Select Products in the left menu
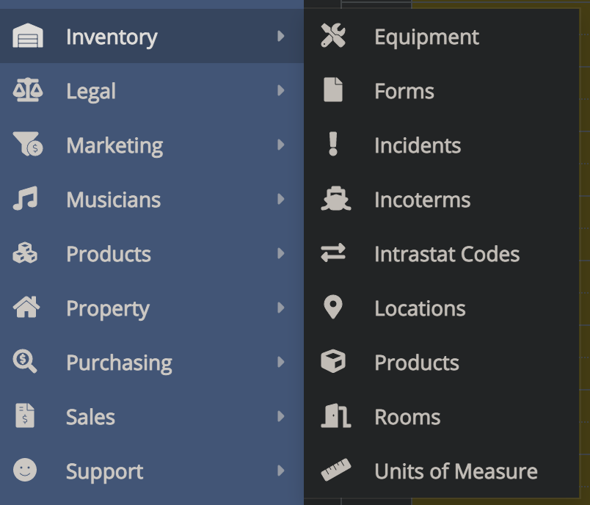This screenshot has width=590, height=505. point(108,254)
